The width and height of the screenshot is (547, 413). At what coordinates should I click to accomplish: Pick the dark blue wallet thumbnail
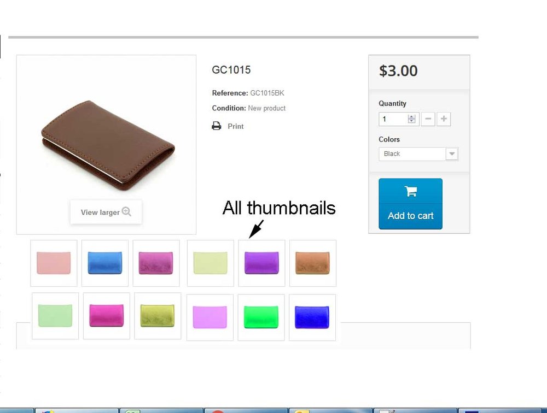pos(312,317)
